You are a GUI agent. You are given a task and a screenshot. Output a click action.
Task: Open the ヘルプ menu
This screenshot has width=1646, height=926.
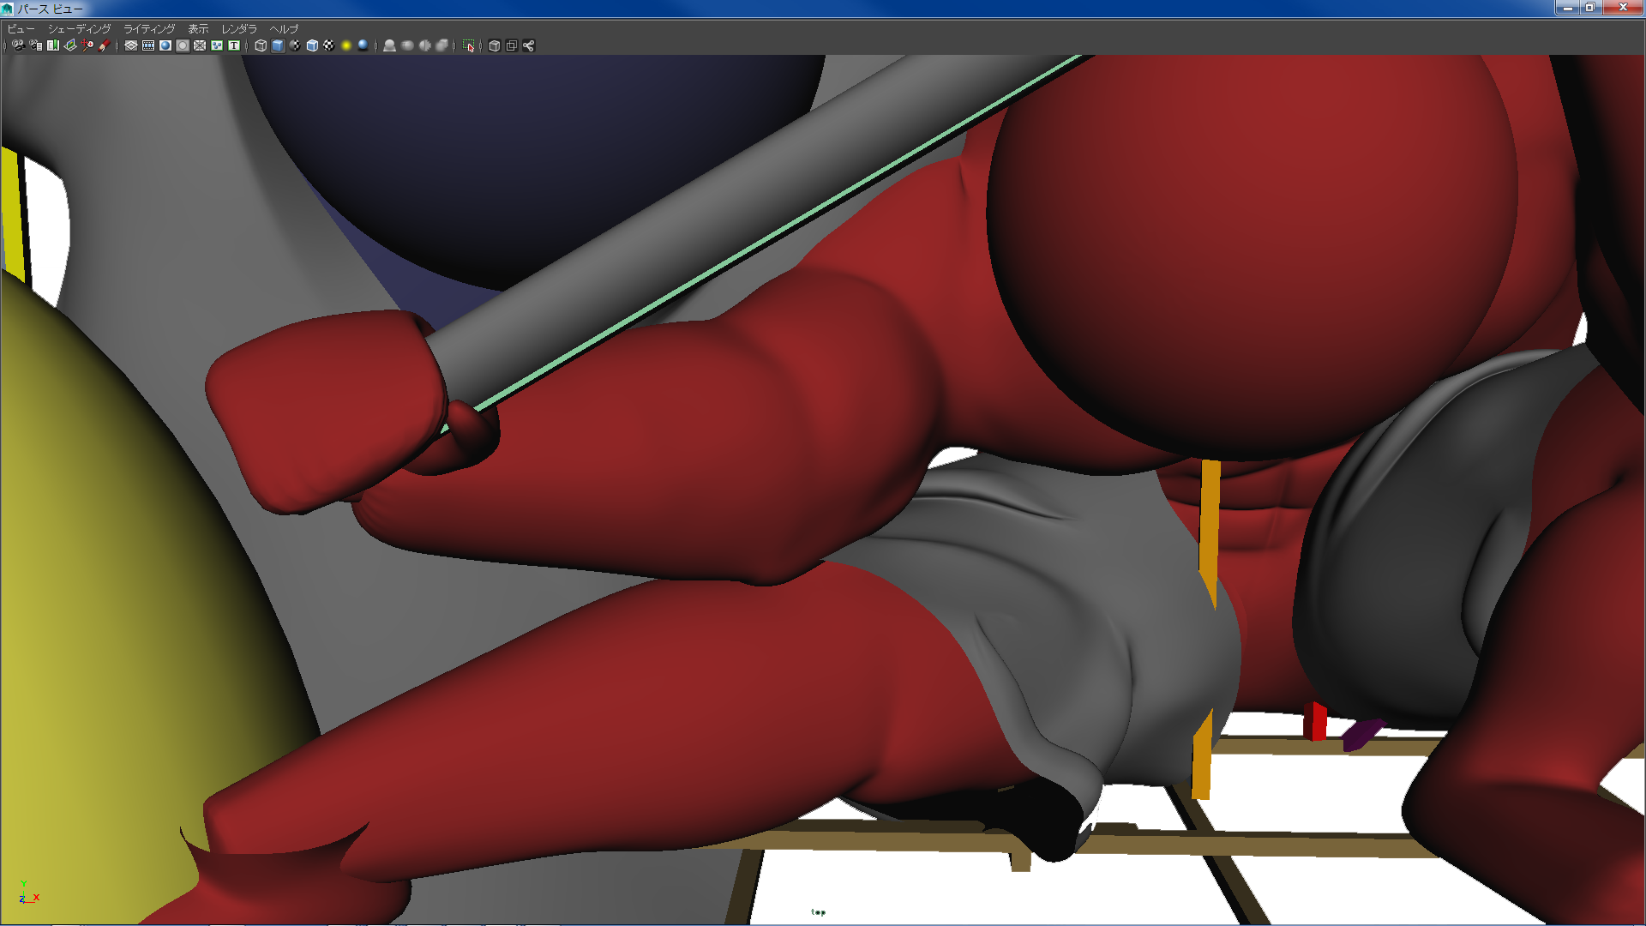[x=284, y=29]
